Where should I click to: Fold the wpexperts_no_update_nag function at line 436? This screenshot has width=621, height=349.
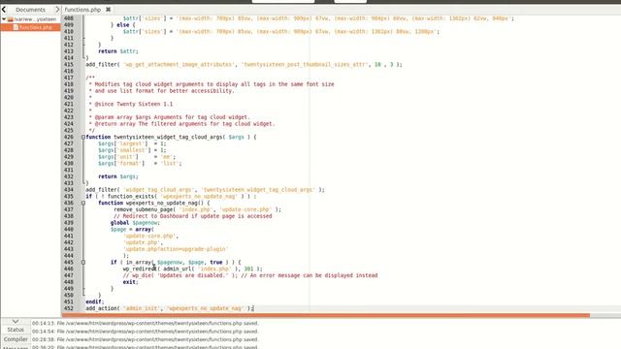[x=83, y=203]
